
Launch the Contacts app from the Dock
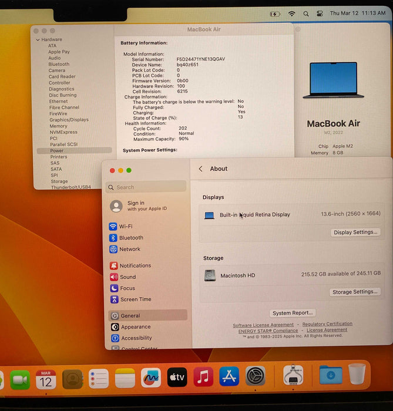point(72,379)
